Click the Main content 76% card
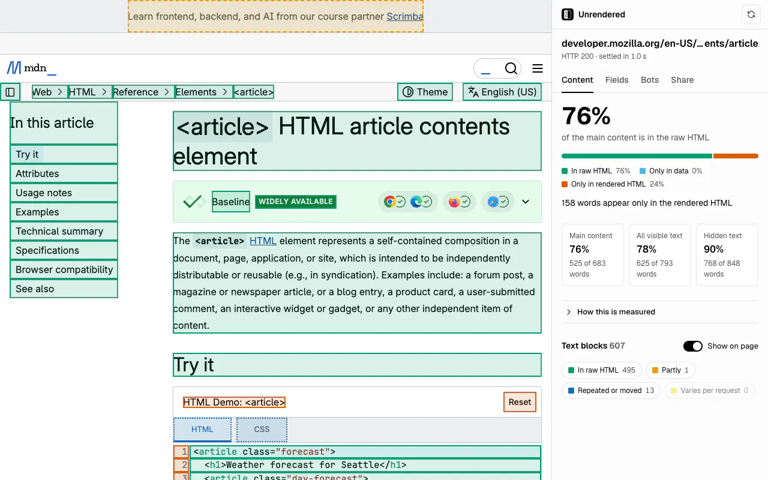768x480 pixels. [x=593, y=254]
